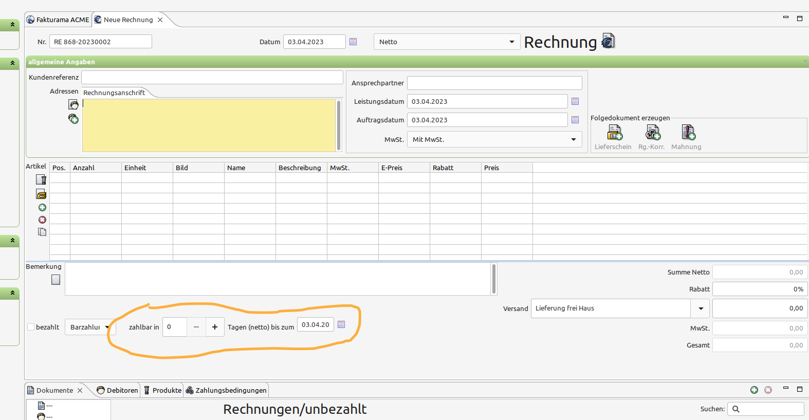Expand the Mit MwSt. dropdown

pyautogui.click(x=494, y=139)
